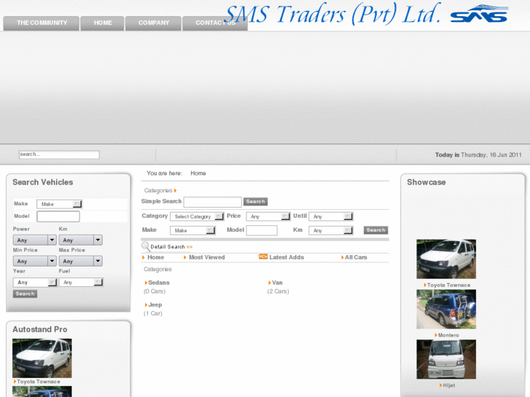Image resolution: width=530 pixels, height=397 pixels.
Task: Click the SMS Traders (Pvt) Ltd. title
Action: 332,14
